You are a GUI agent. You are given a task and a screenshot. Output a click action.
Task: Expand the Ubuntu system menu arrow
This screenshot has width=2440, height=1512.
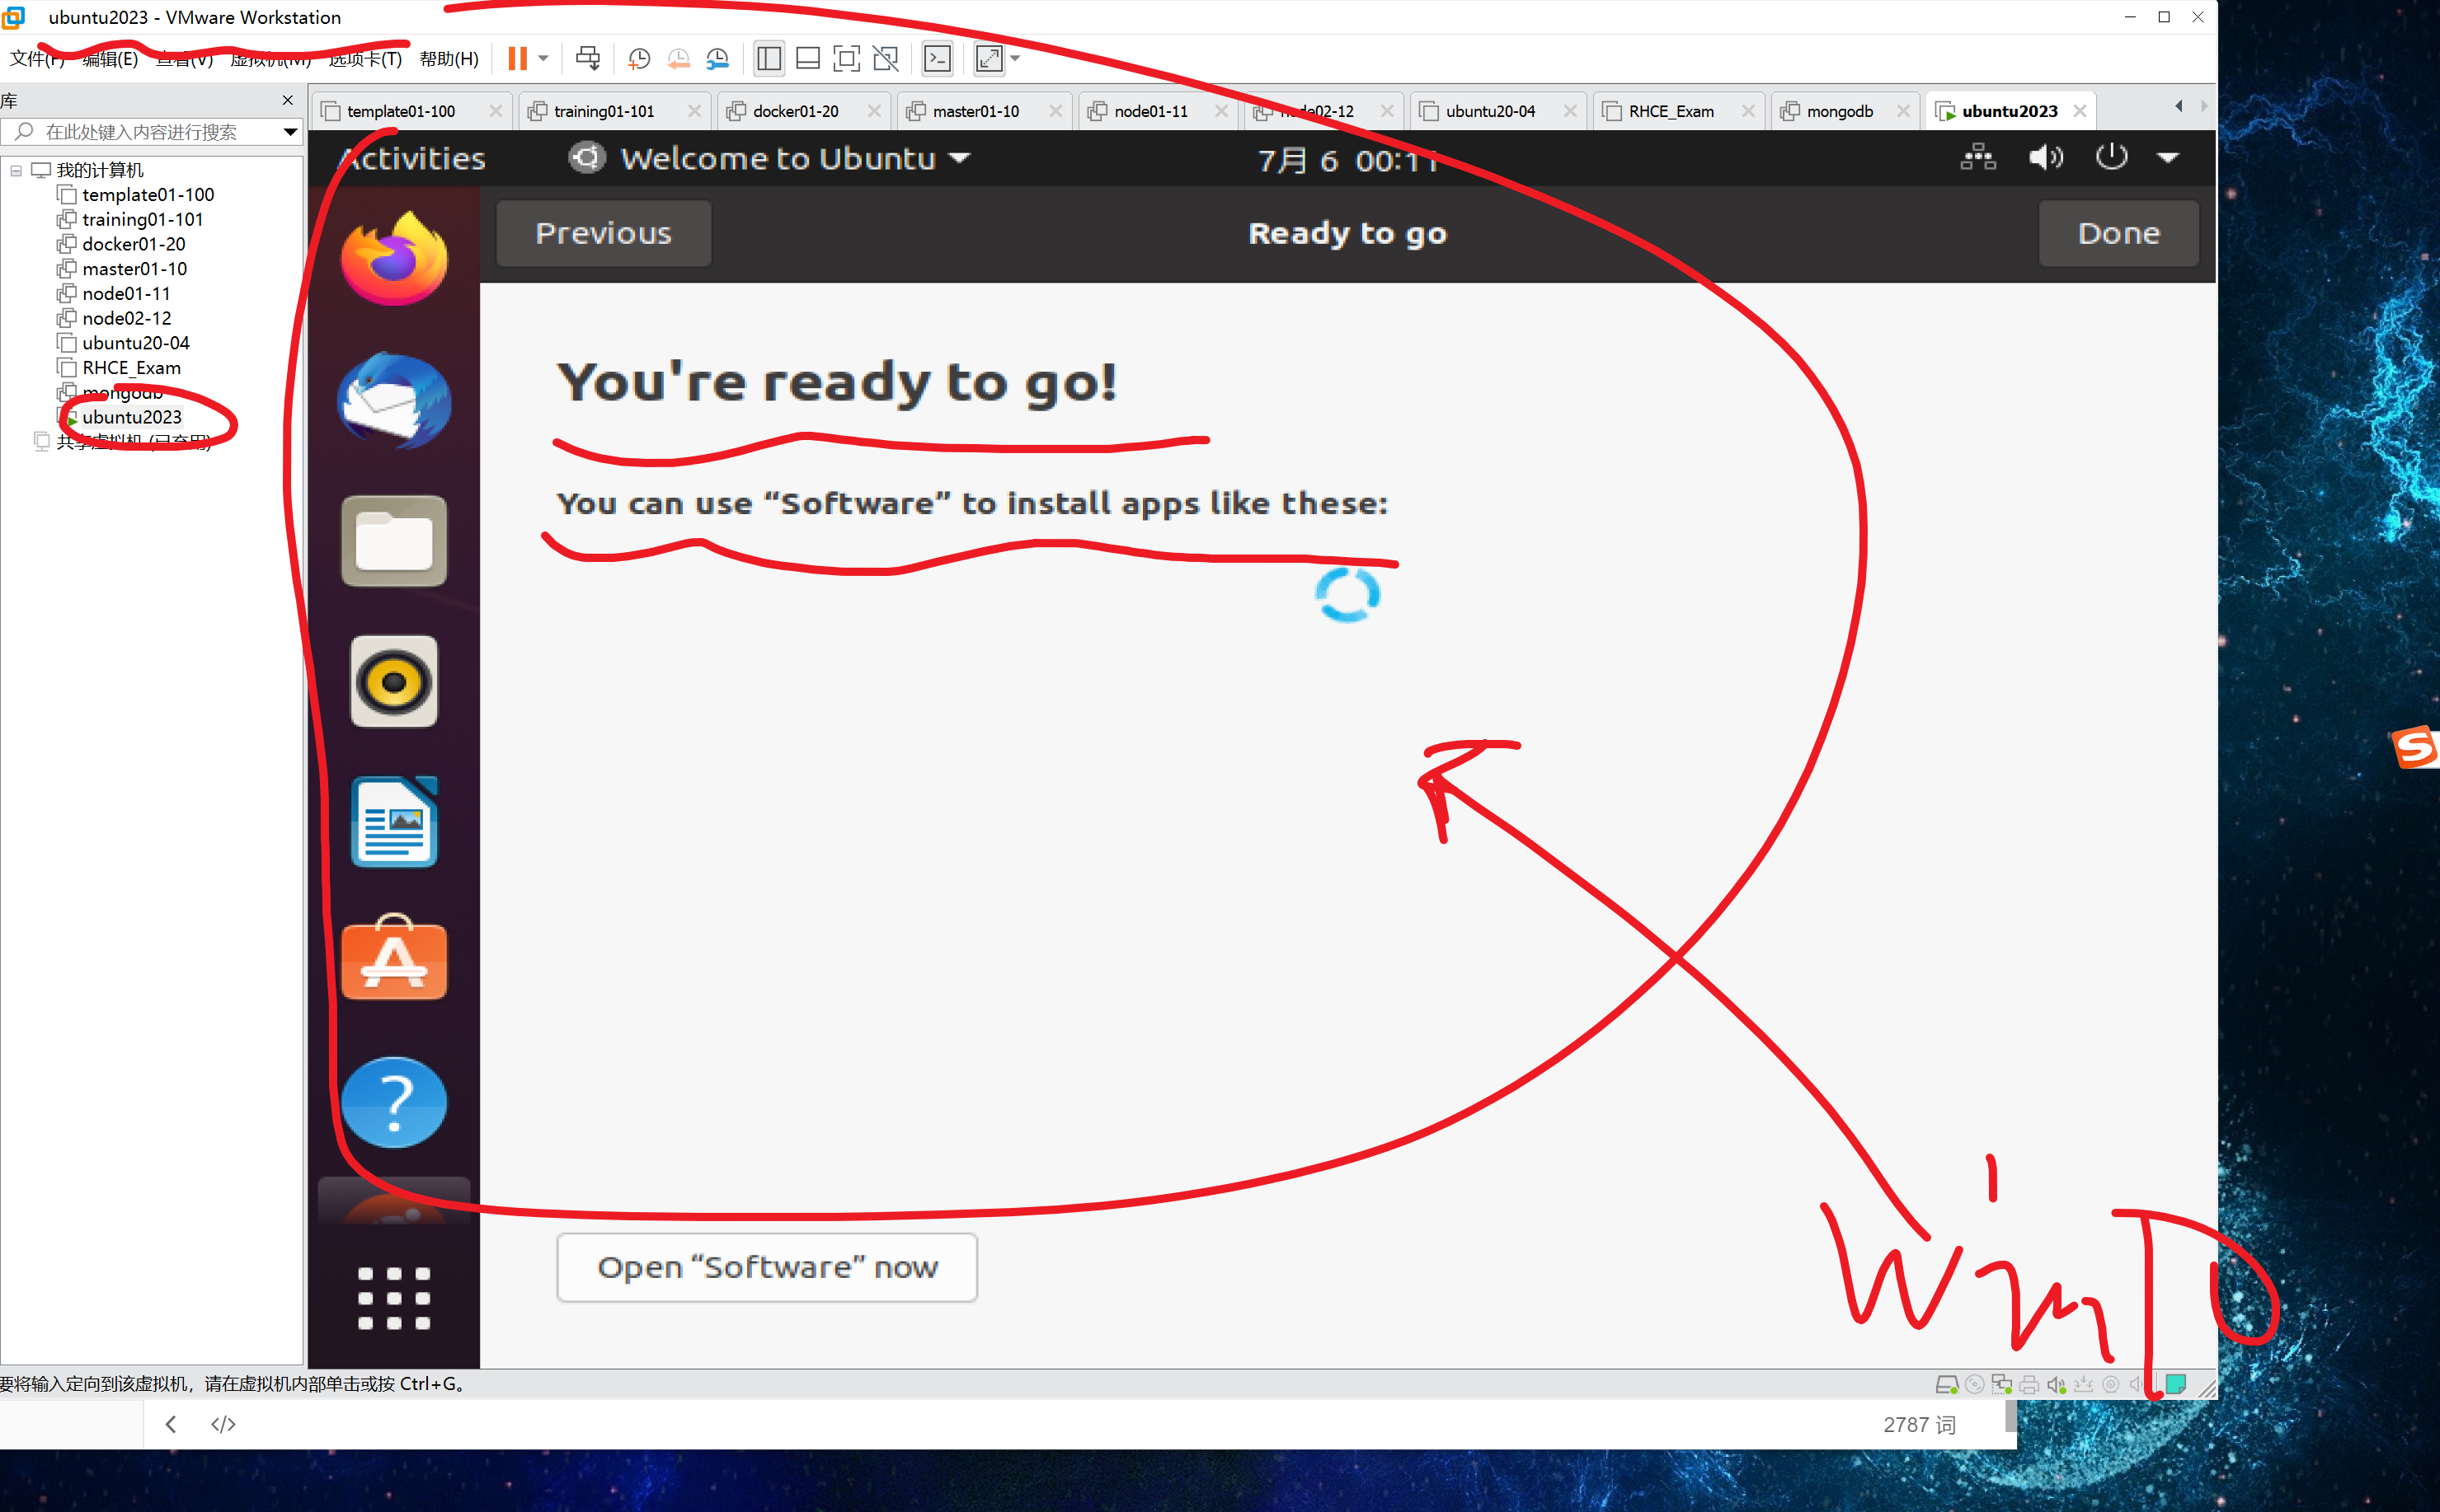pyautogui.click(x=2168, y=158)
